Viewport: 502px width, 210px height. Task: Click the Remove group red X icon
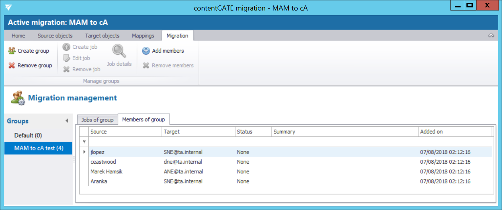[x=12, y=65]
